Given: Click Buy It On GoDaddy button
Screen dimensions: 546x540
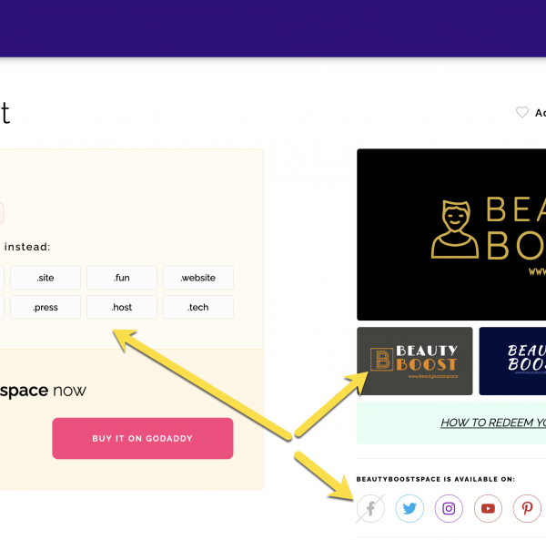Looking at the screenshot, I should coord(143,438).
